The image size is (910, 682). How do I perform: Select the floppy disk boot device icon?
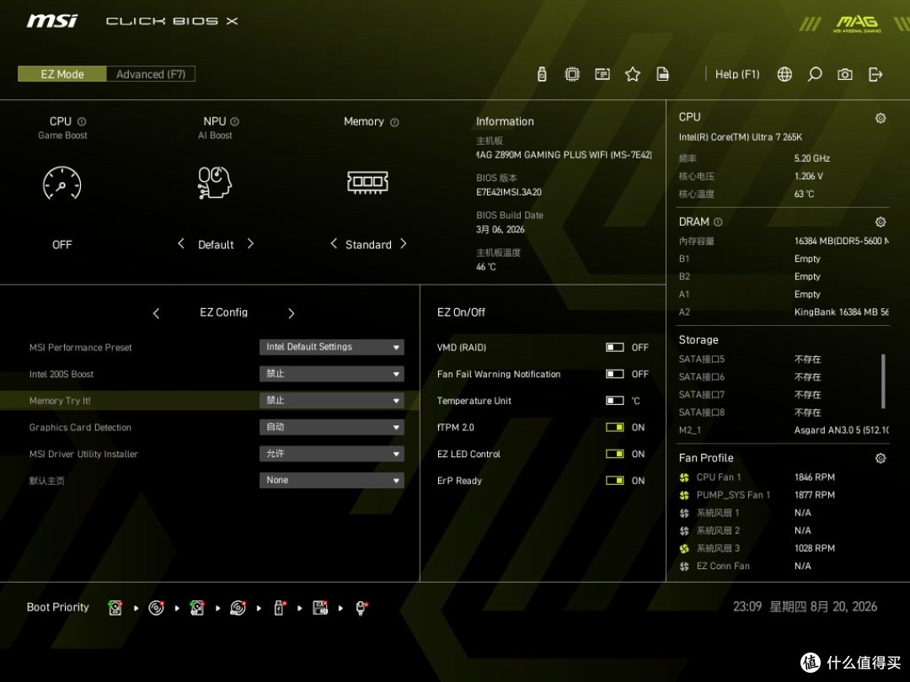[320, 608]
